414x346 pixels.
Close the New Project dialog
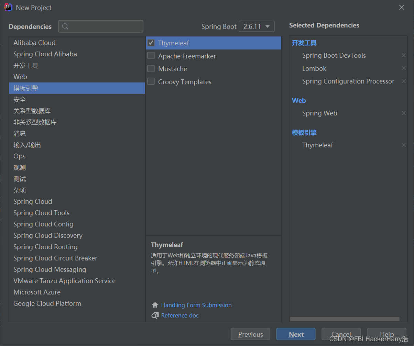click(402, 7)
